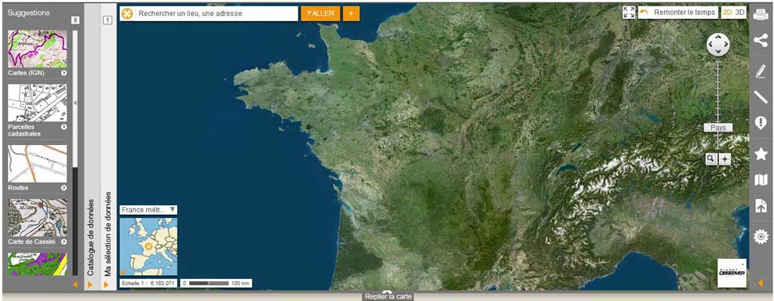774x301 pixels.
Task: Open the settings gear icon
Action: coord(761,237)
